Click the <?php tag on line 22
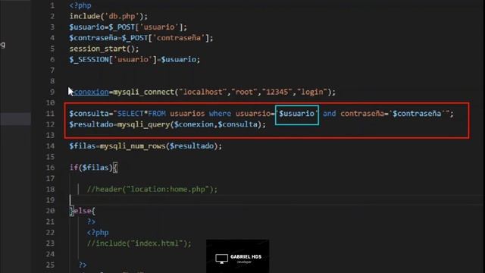Viewport: 485px width, 273px height. click(x=98, y=233)
